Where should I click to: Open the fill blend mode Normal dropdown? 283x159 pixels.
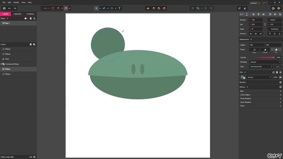click(259, 77)
